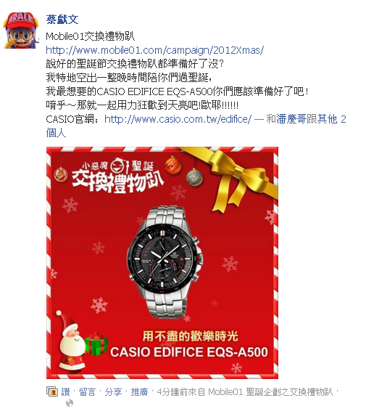Click the 推廣 promote link
Screen dimensions: 366x419
(139, 392)
